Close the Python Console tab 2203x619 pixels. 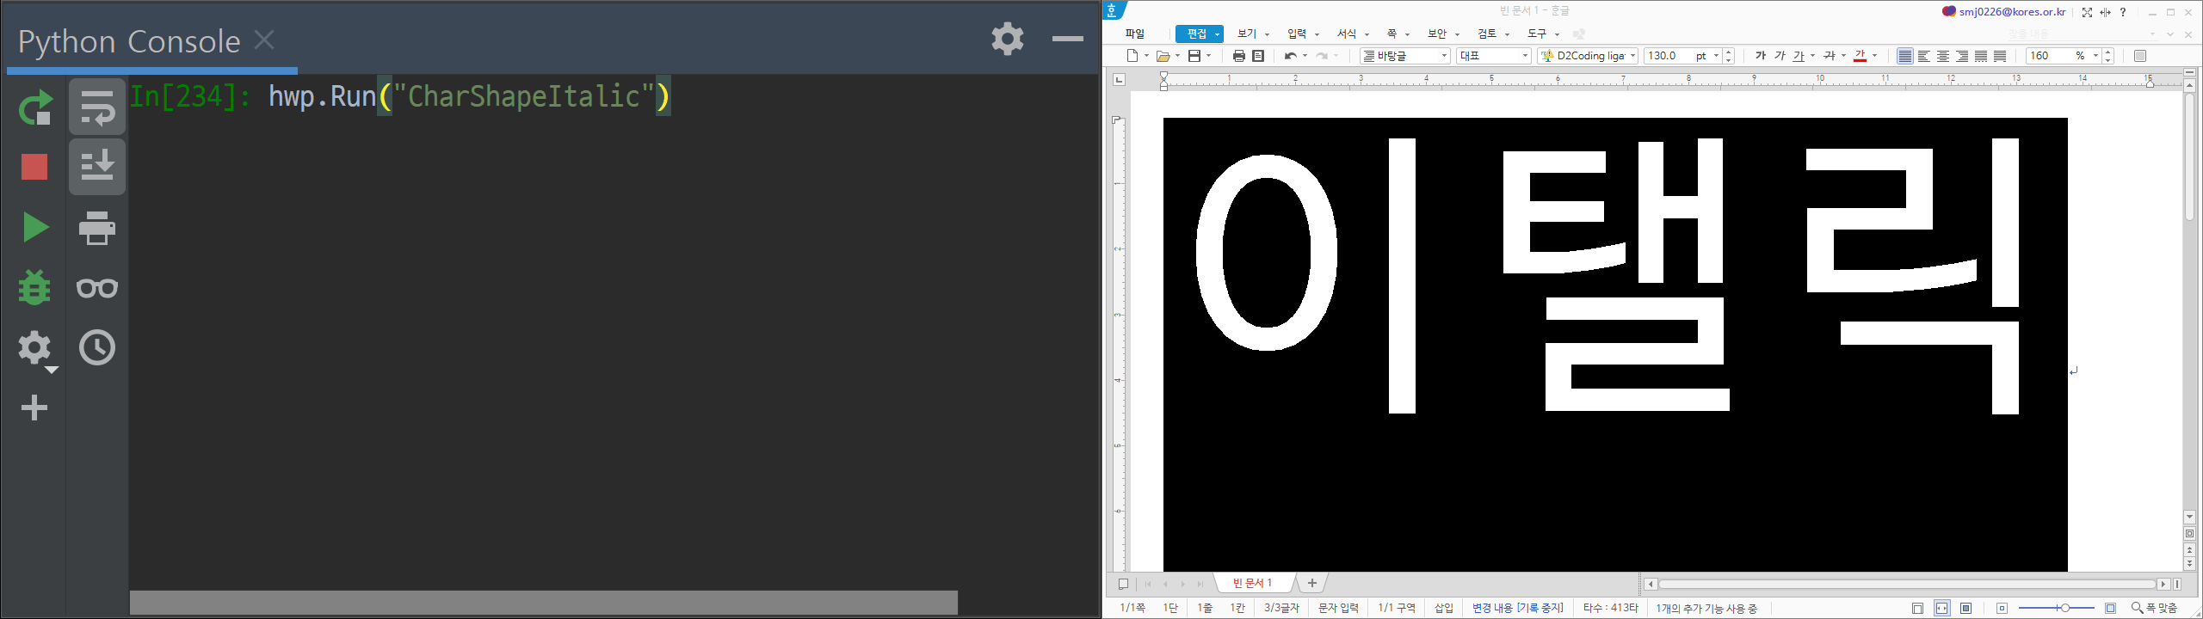point(264,40)
